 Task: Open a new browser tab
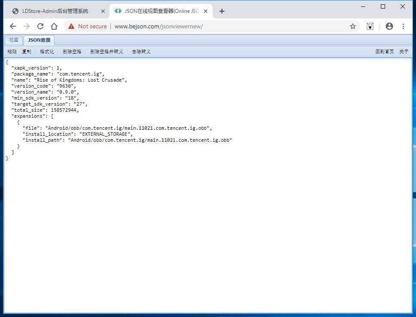[x=222, y=11]
